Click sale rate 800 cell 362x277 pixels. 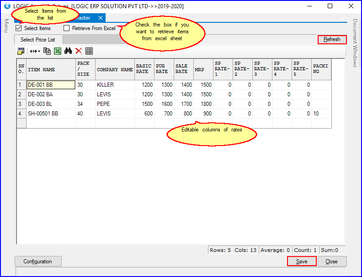coord(184,114)
